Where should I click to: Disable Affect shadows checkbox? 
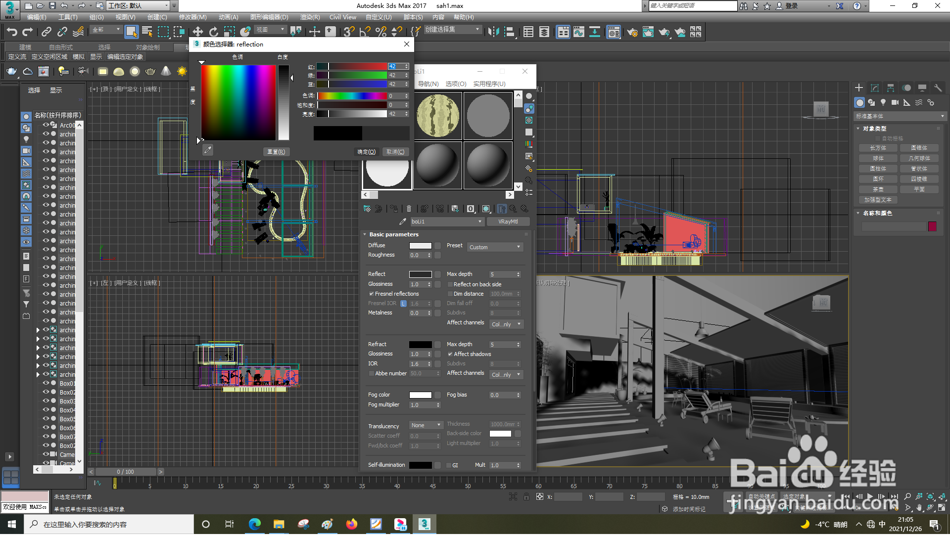click(x=450, y=355)
